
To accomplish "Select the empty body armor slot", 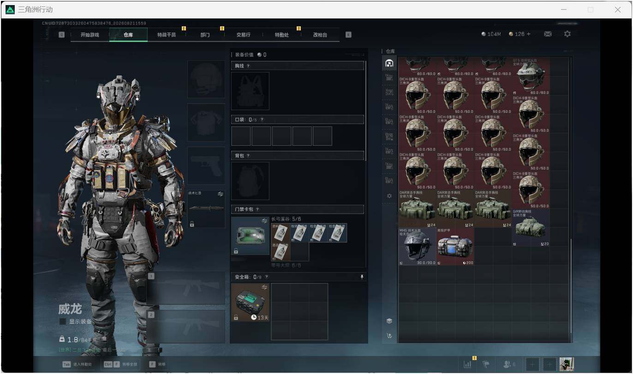I will pos(206,122).
